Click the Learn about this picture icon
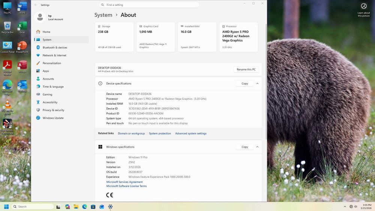This screenshot has height=211, width=375. 363,6
